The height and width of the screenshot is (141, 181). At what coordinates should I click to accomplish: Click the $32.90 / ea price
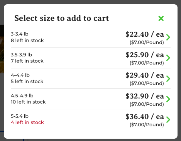tap(145, 96)
